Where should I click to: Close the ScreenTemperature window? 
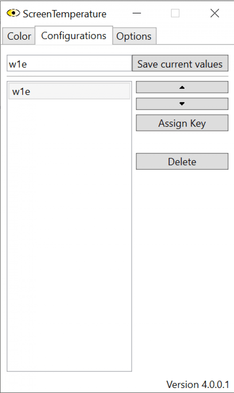[x=215, y=13]
